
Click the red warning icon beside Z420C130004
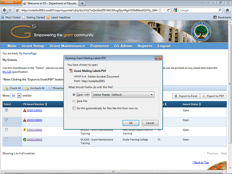tap(25, 120)
